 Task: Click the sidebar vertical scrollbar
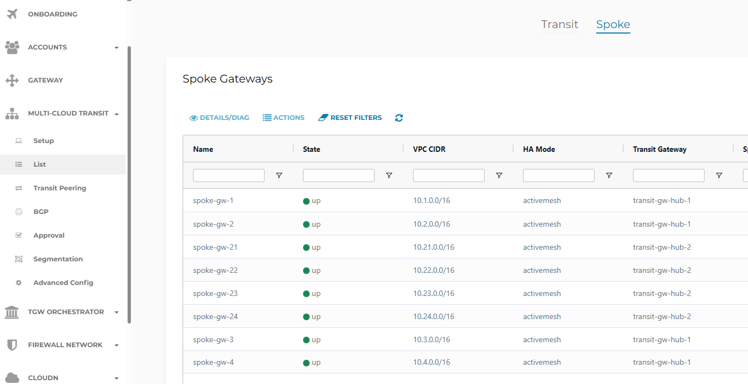click(x=129, y=185)
